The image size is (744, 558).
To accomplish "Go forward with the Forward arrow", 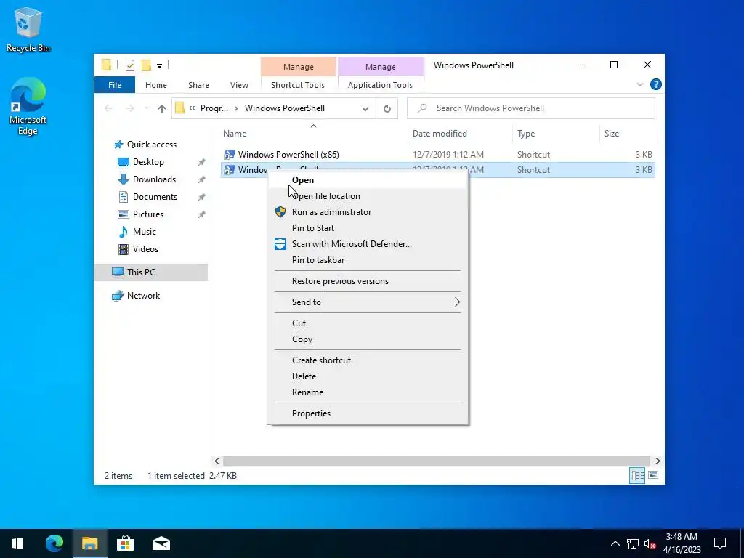I will (x=129, y=108).
